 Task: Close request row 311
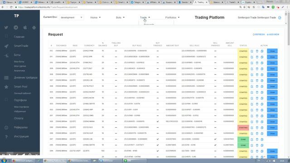click(272, 57)
